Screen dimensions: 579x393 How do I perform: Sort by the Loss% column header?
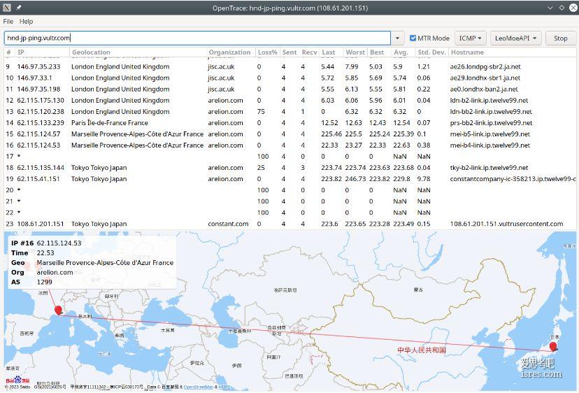pyautogui.click(x=267, y=52)
